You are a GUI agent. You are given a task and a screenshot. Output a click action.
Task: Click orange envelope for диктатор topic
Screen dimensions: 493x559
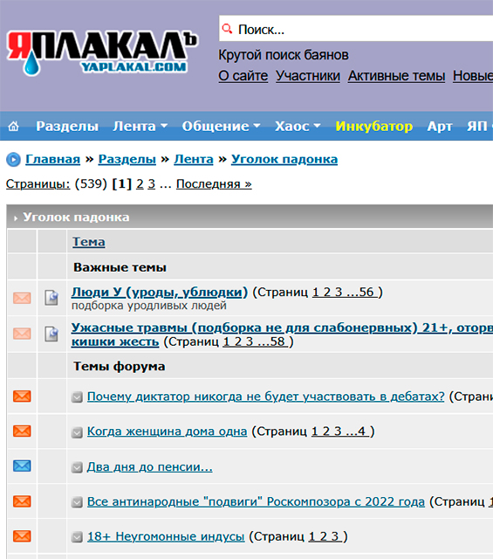(22, 396)
